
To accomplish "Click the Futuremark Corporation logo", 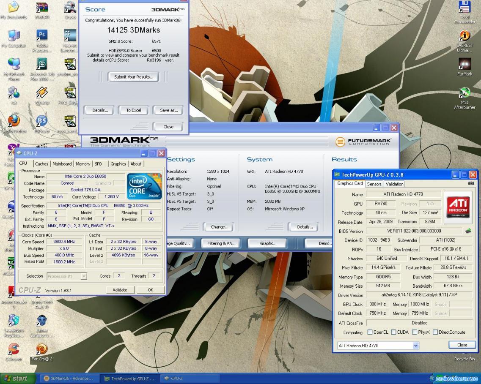I will pos(363,142).
